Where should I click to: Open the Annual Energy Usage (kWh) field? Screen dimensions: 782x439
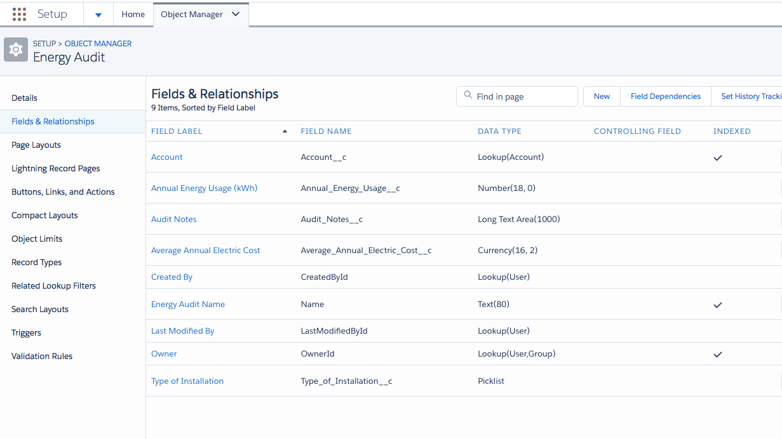pos(204,188)
